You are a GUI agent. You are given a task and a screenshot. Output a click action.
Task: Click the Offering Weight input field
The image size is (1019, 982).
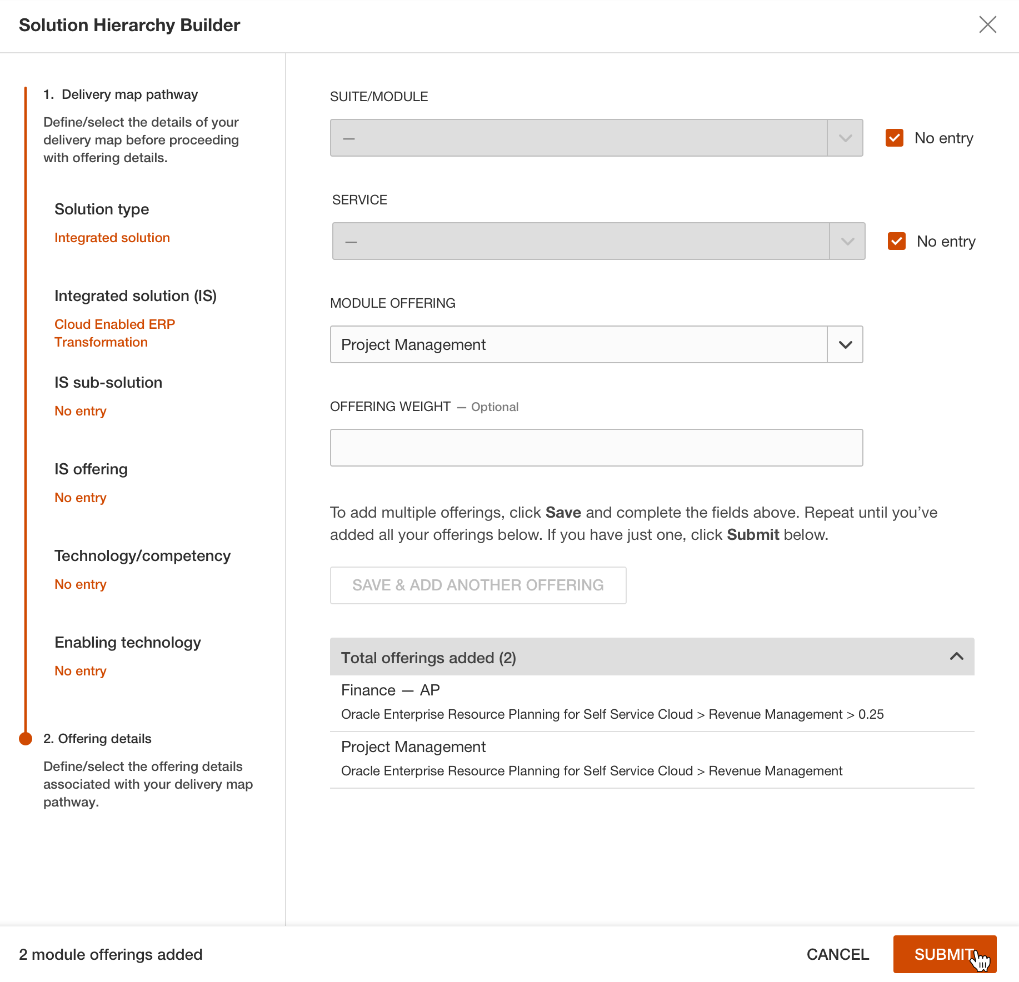pos(596,448)
